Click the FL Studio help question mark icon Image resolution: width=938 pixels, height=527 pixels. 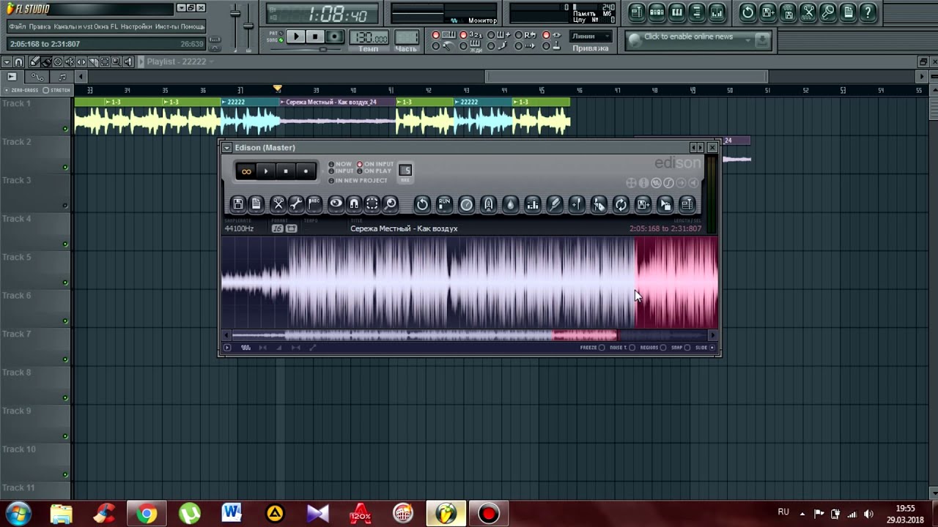tap(868, 12)
